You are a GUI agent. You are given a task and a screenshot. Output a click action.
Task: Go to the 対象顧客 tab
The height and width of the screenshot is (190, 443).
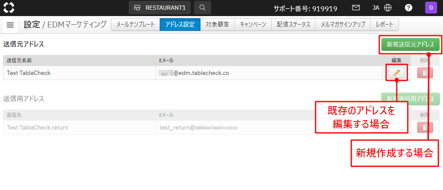click(217, 25)
